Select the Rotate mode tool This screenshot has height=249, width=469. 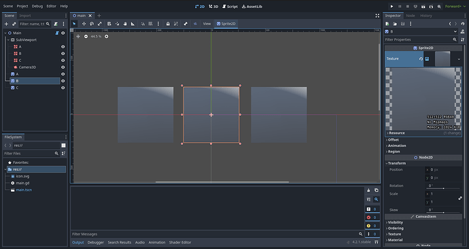tap(92, 24)
